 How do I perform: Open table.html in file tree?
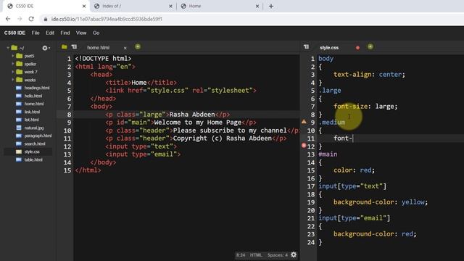click(x=33, y=159)
